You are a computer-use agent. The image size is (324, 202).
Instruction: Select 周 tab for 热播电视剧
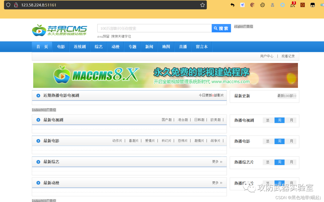pyautogui.click(x=280, y=120)
